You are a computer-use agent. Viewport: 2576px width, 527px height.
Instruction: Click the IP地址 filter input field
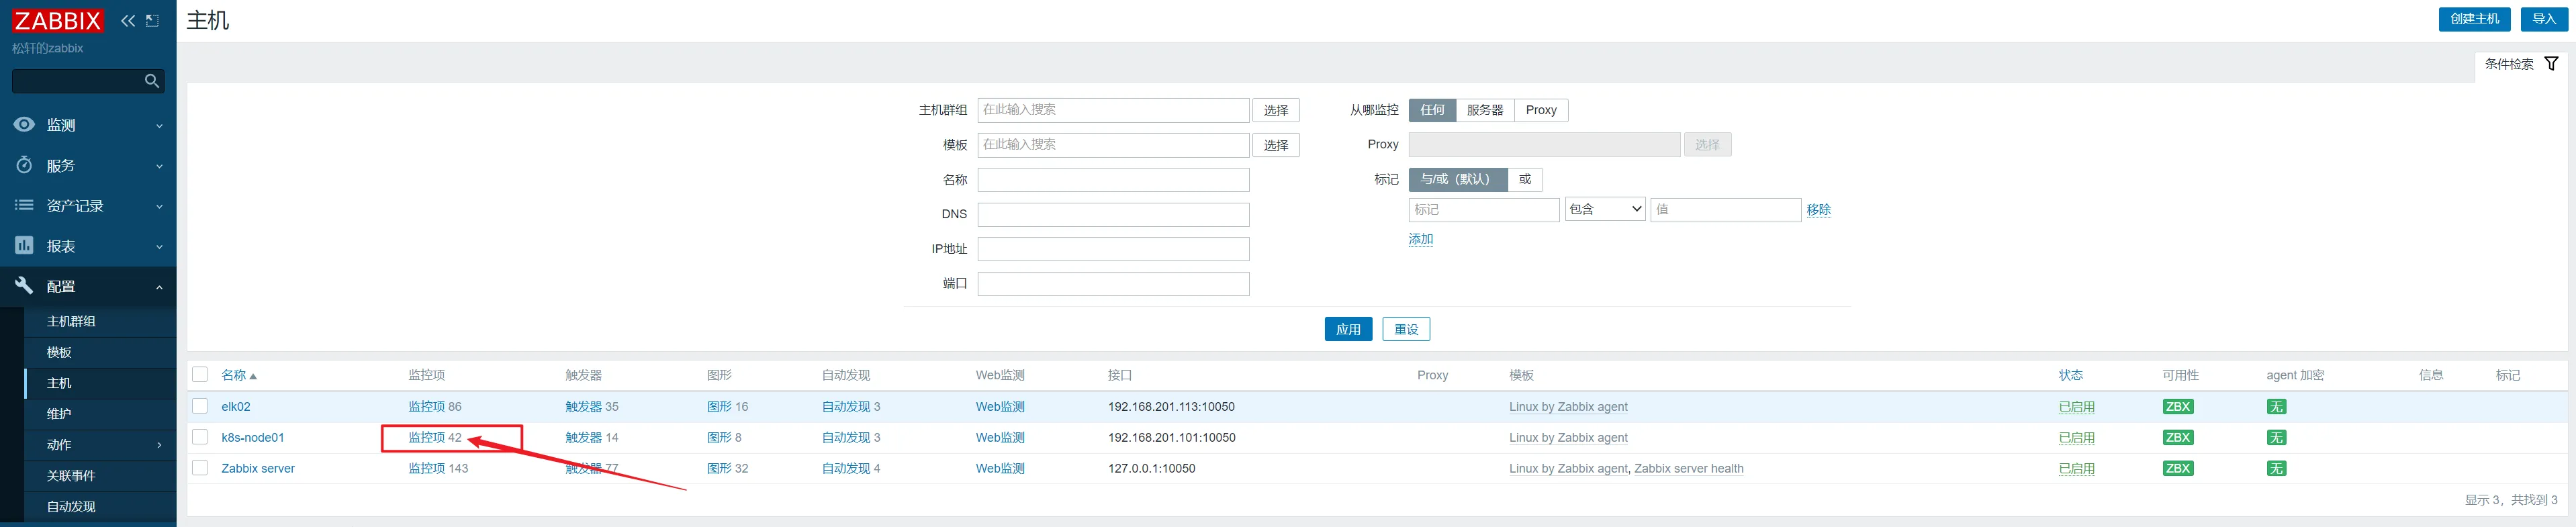1113,249
